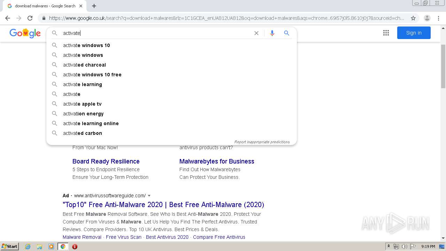Screen dimensions: 446x251
Task: Clear the search box text
Action: [256, 33]
